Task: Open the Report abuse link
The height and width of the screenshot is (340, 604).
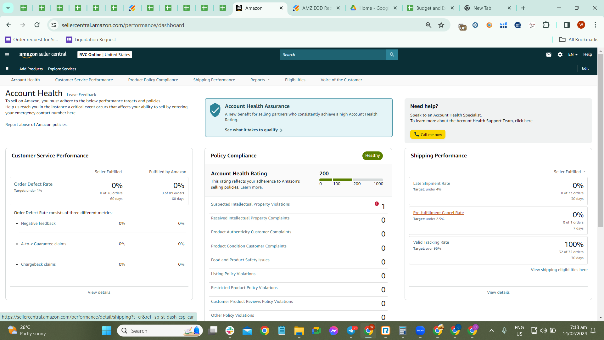Action: [18, 125]
